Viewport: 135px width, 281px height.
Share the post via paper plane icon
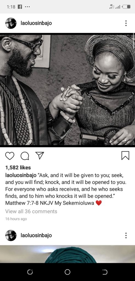[40, 155]
